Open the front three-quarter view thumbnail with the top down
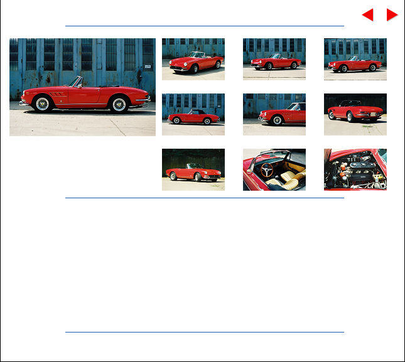The width and height of the screenshot is (405, 362). pos(193,59)
